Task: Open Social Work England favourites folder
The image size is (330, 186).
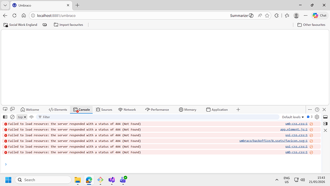Action: [x=20, y=24]
